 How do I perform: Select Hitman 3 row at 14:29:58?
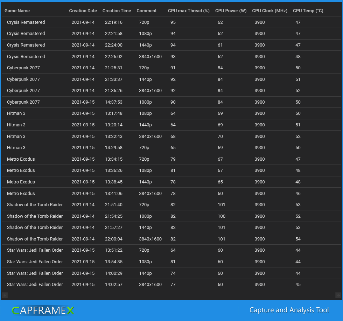tap(171, 148)
